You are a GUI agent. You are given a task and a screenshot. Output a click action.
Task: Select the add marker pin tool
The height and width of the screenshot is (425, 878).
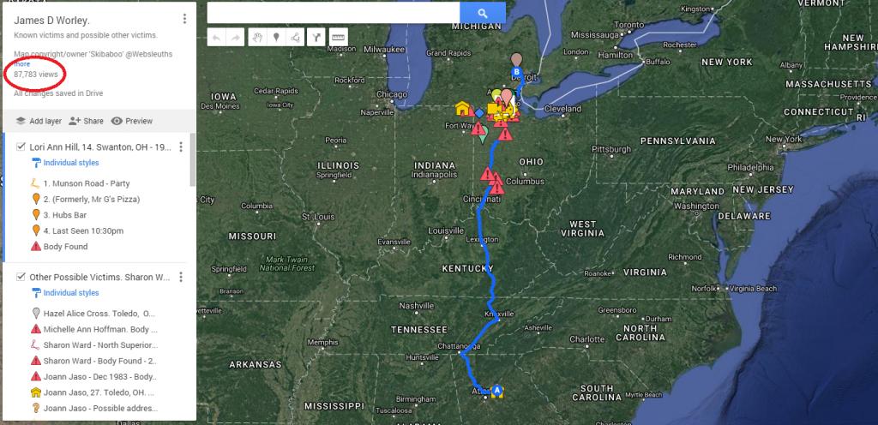coord(276,38)
